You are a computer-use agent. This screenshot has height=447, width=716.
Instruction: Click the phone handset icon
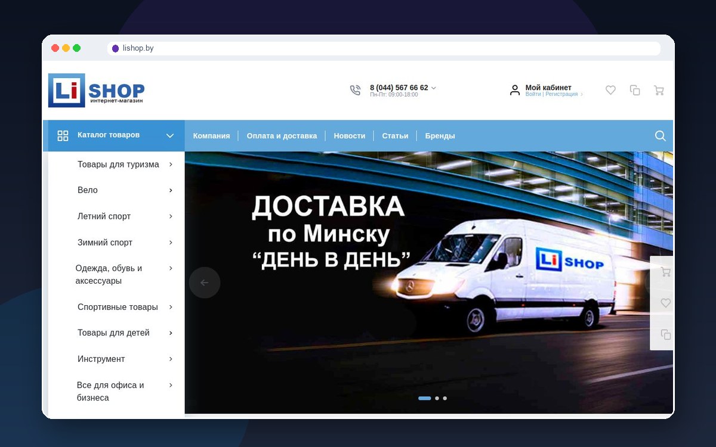355,90
